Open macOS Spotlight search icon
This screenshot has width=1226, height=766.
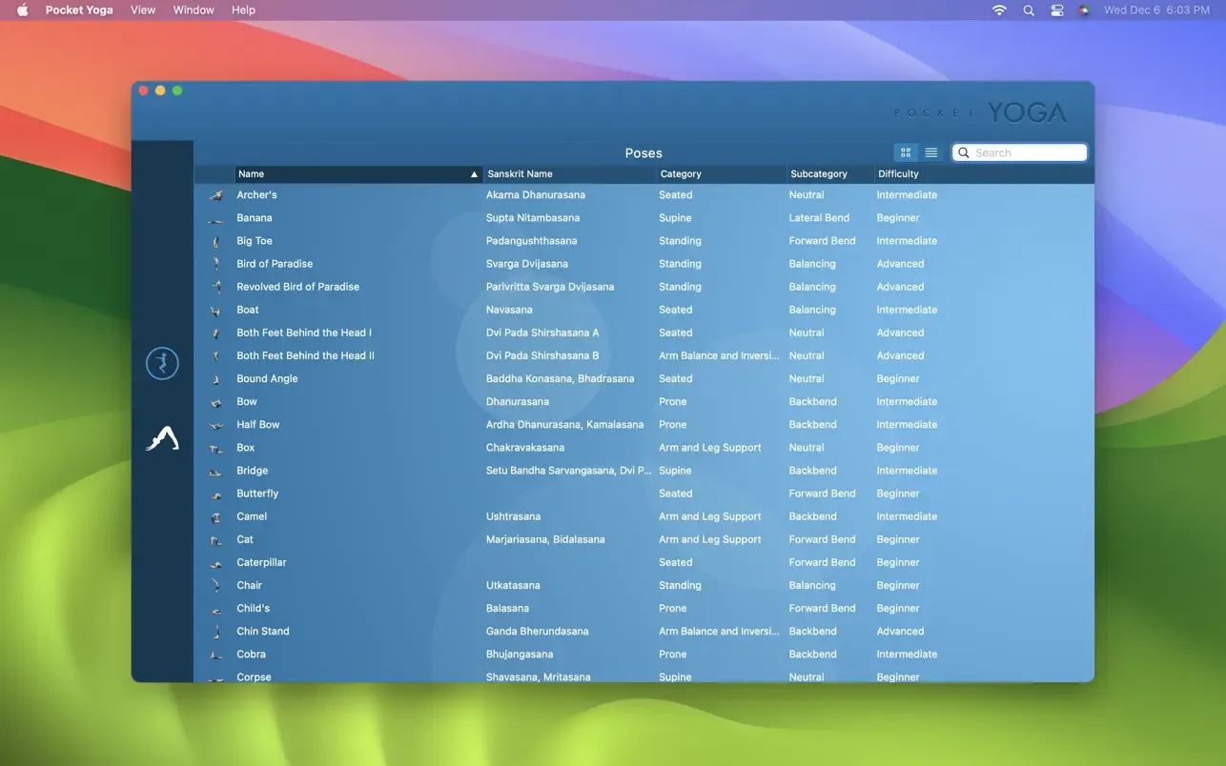(x=1028, y=10)
